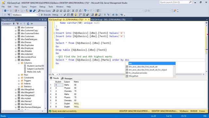Image resolution: width=209 pixels, height=118 pixels.
Task: Click the Copy icon in the toolbar
Action: tap(77, 11)
